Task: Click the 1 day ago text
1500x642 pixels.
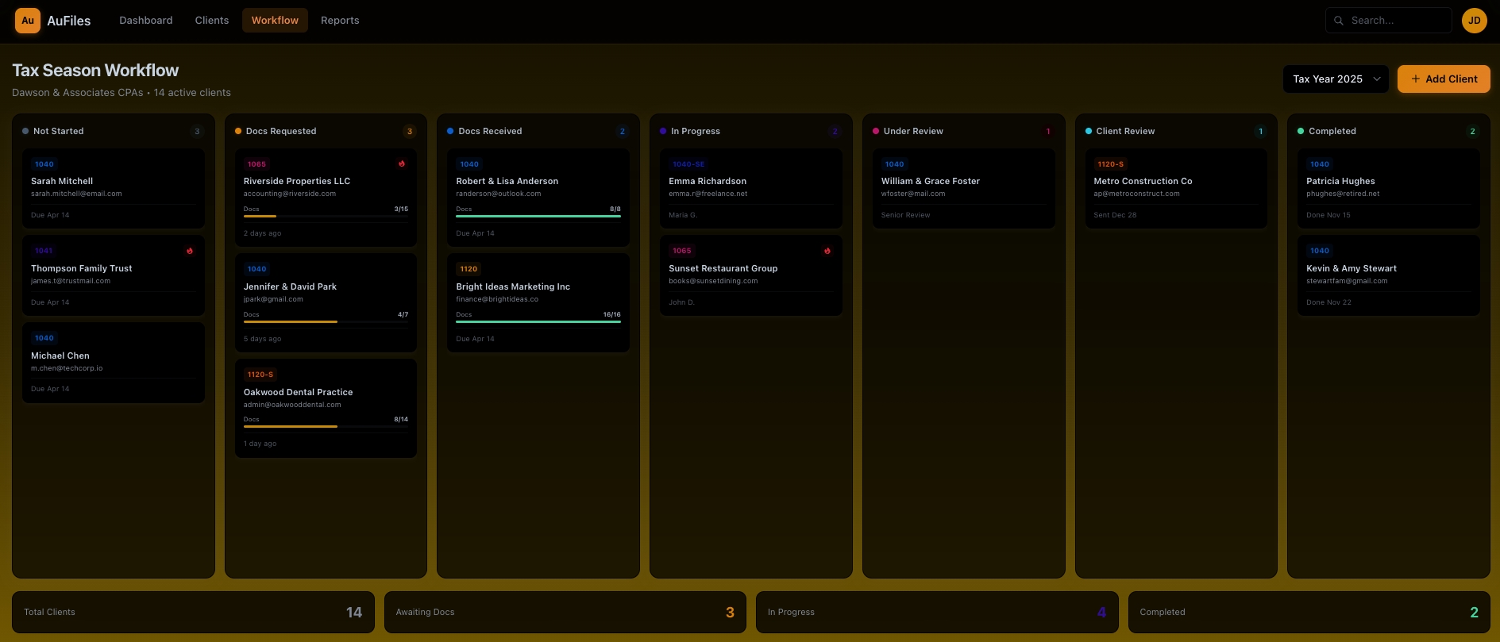Action: coord(260,444)
